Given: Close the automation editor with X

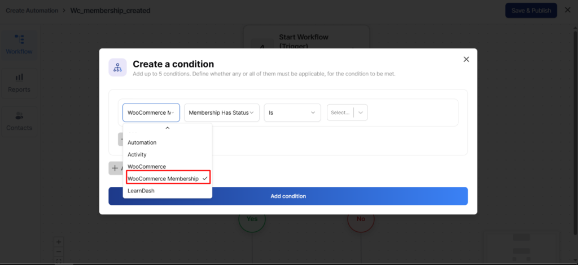Looking at the screenshot, I should pos(567,10).
